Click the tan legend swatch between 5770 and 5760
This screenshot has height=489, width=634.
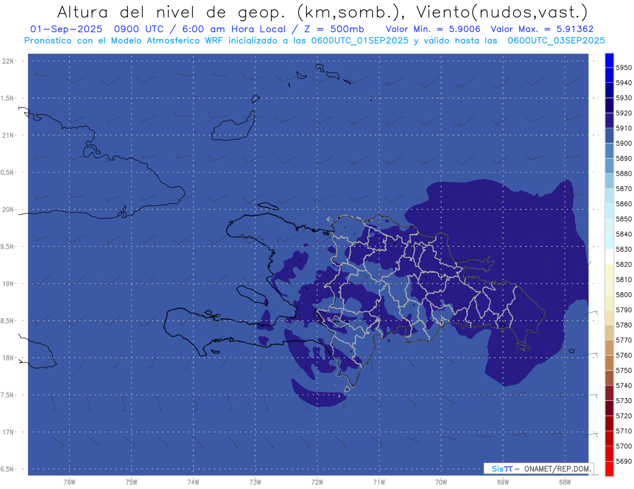point(609,348)
